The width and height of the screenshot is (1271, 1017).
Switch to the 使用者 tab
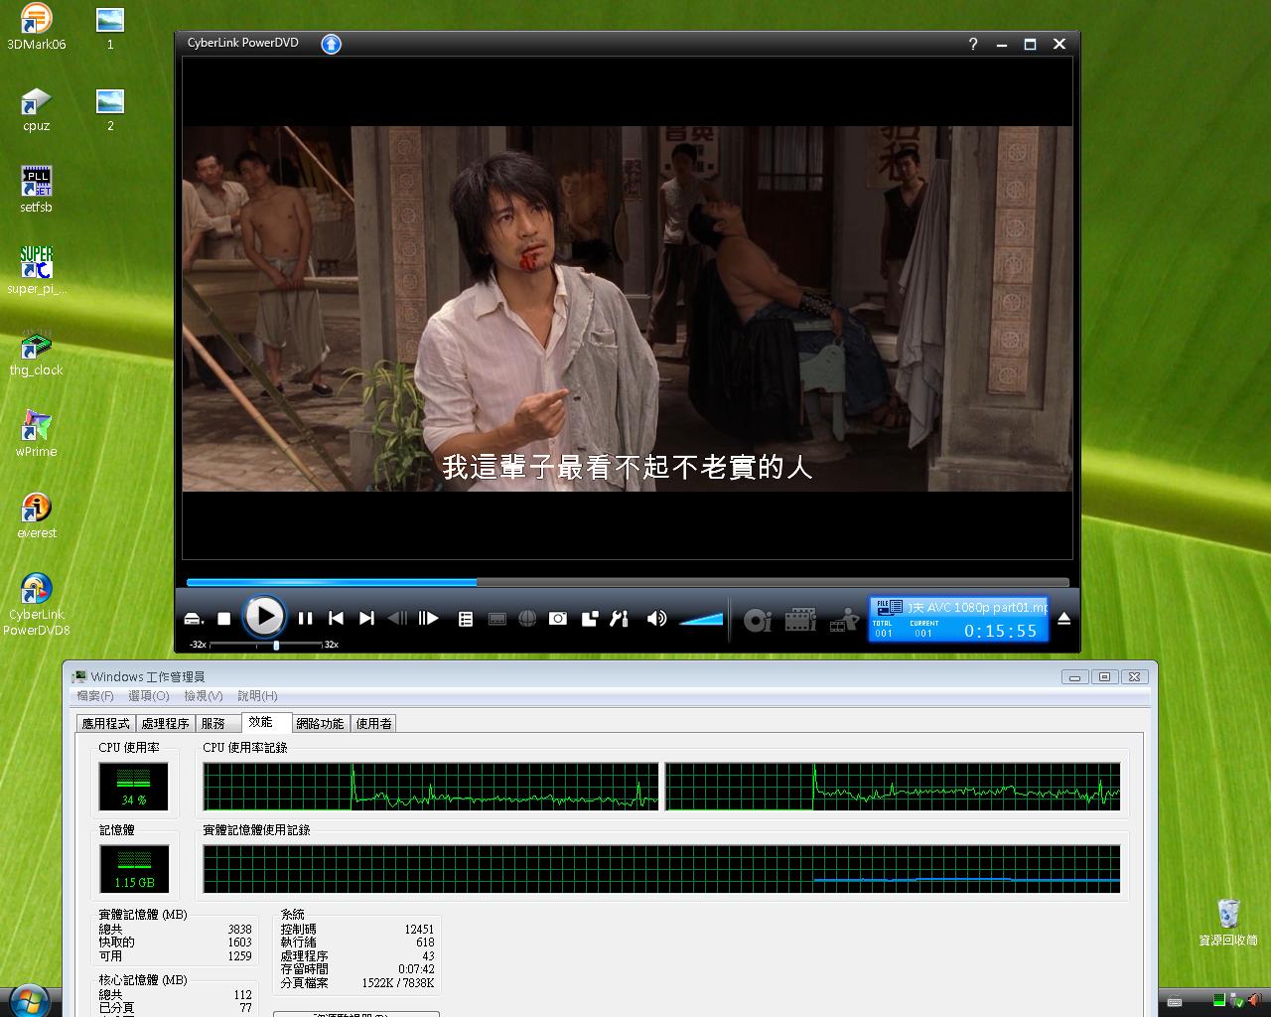[x=374, y=723]
